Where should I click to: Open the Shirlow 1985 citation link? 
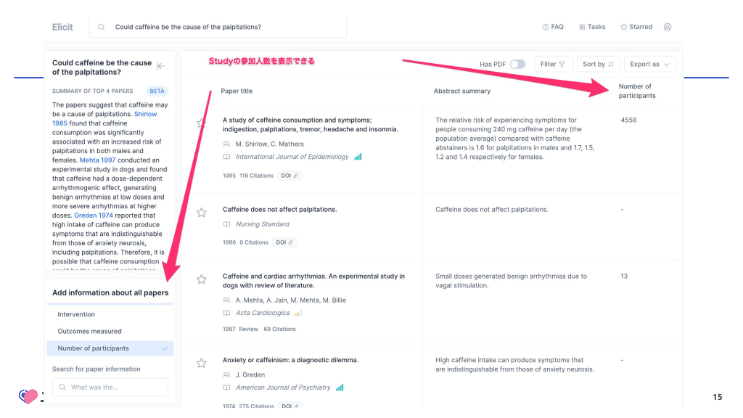[x=145, y=114]
